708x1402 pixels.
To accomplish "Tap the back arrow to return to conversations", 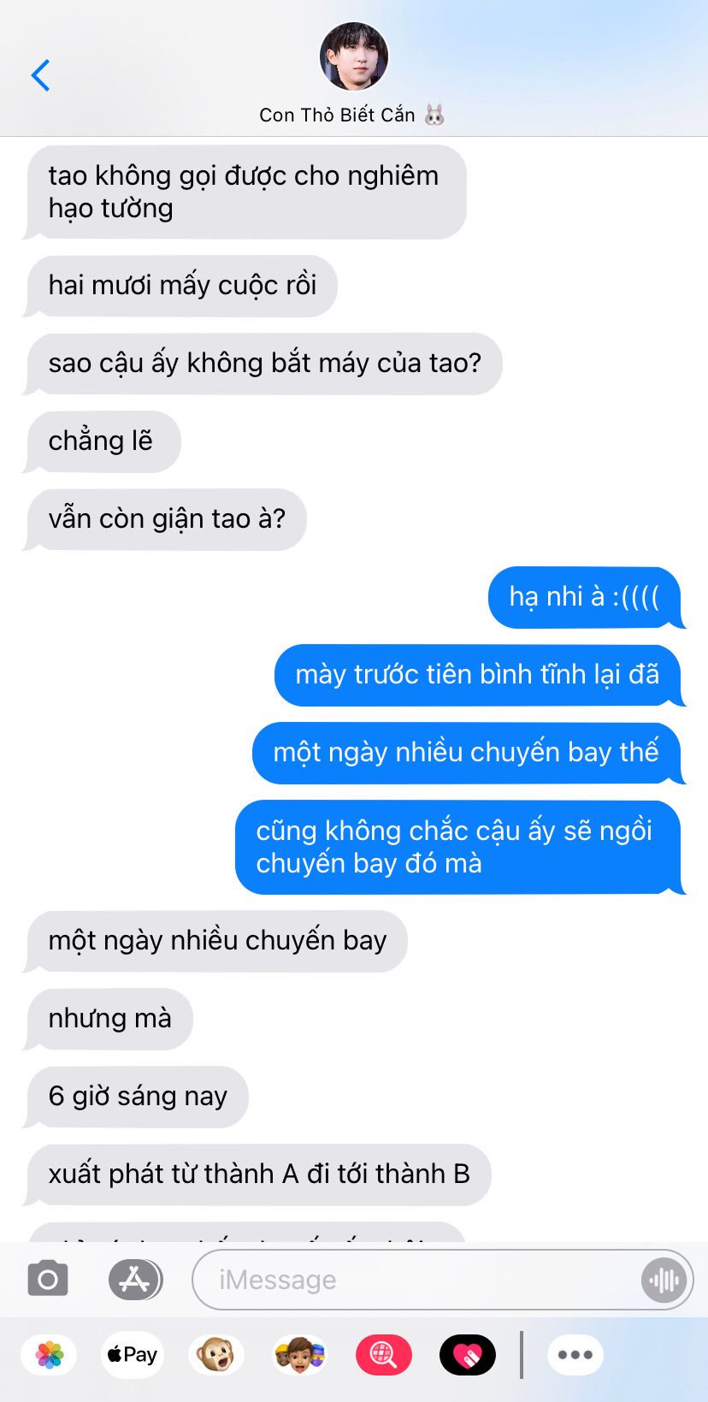I will pos(40,75).
